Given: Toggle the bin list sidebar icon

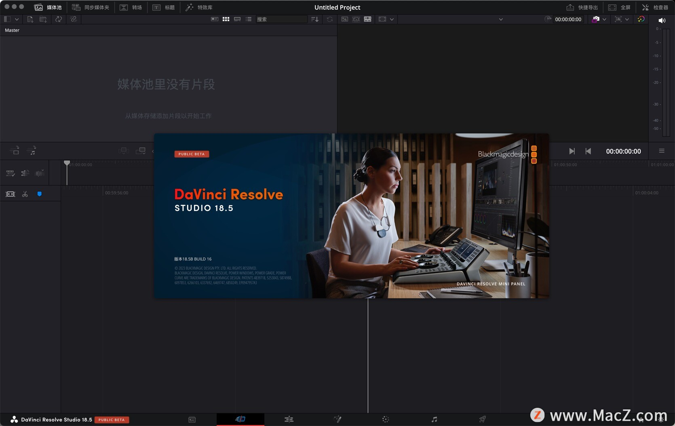Looking at the screenshot, I should tap(7, 19).
